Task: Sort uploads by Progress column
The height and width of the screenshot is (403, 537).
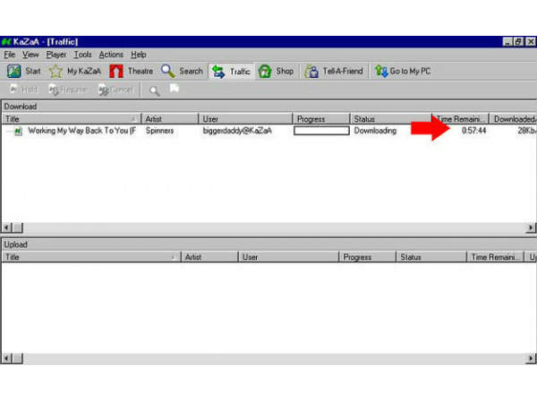Action: [x=367, y=257]
